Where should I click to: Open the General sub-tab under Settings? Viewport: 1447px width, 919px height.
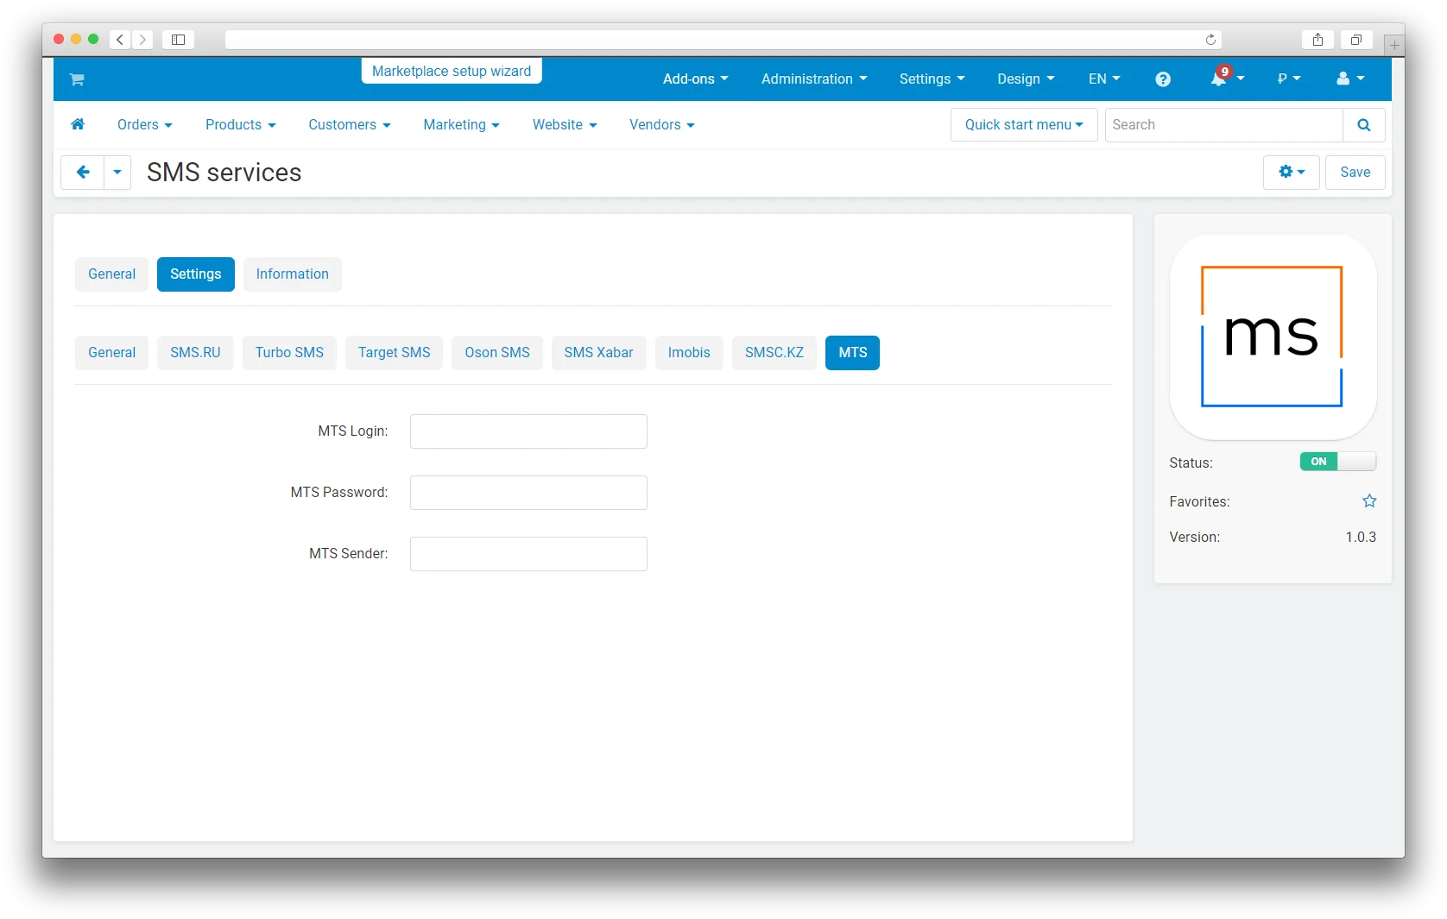112,353
